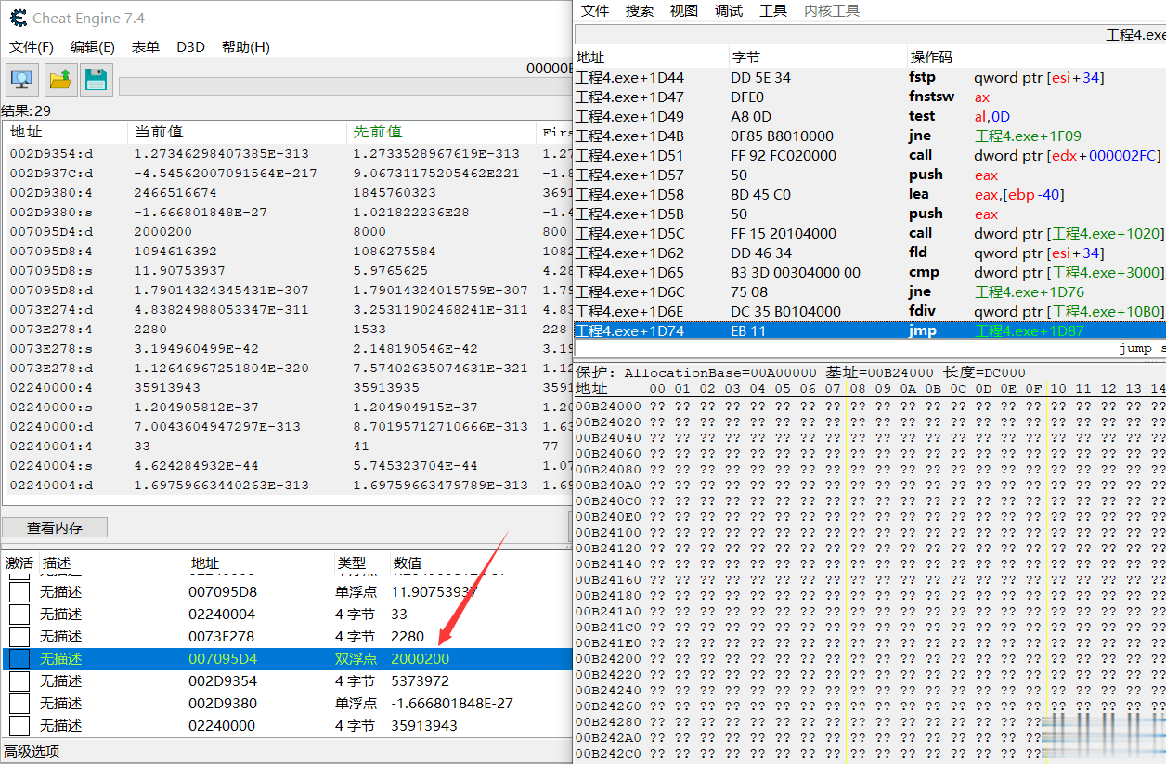The image size is (1166, 764).
Task: Tick the checkbox for address 002D9354
Action: point(19,681)
